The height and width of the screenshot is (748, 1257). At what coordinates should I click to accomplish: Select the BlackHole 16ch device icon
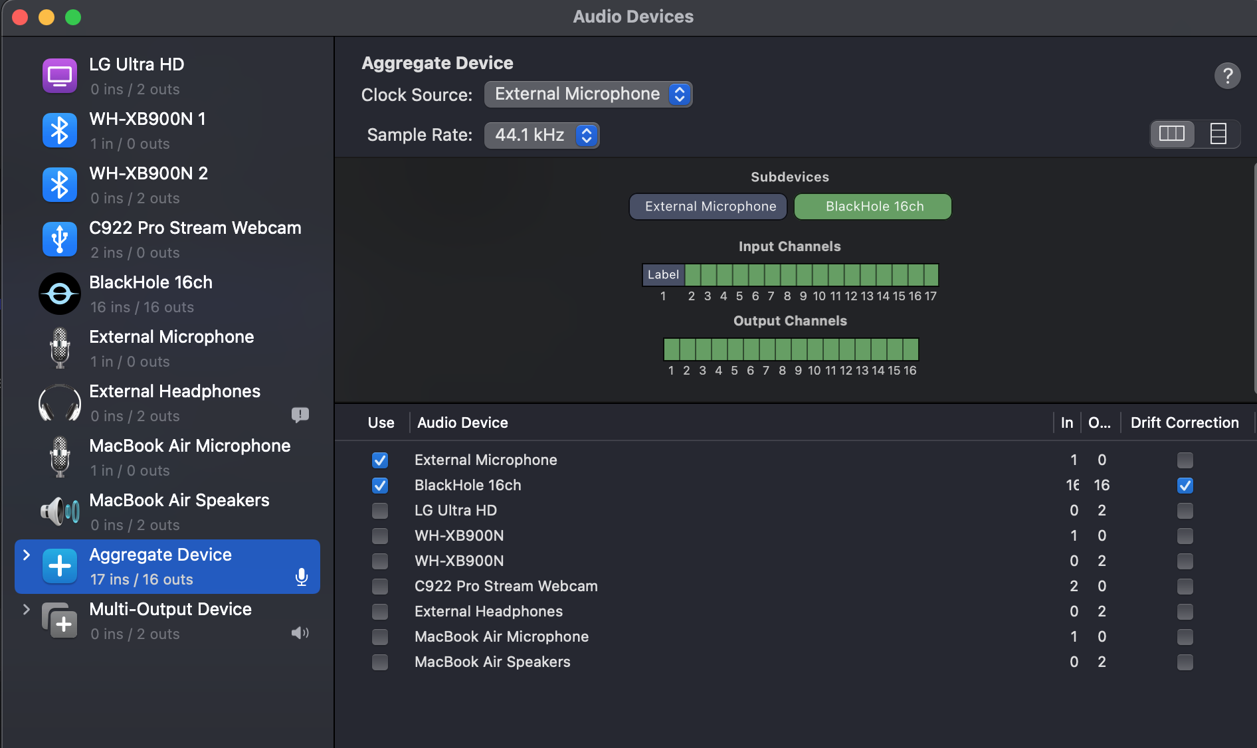(x=60, y=294)
